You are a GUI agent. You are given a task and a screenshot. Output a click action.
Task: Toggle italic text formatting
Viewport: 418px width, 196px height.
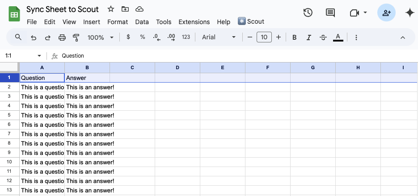click(309, 38)
